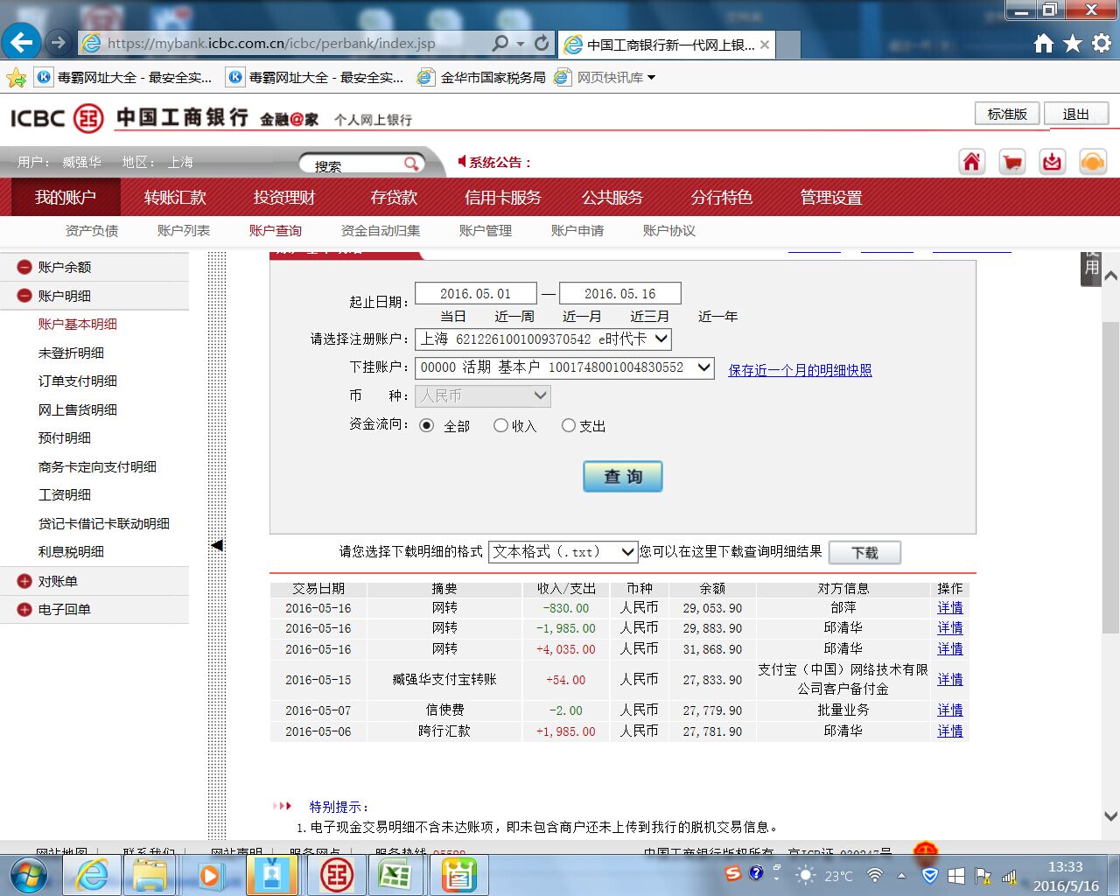Click the page vertical scrollbar thumb
The width and height of the screenshot is (1120, 896).
pyautogui.click(x=1110, y=477)
